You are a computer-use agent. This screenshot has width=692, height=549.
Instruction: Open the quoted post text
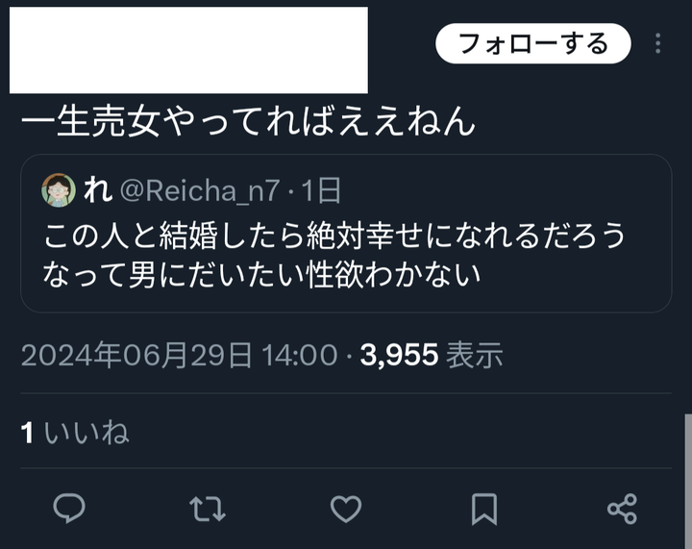(x=334, y=255)
